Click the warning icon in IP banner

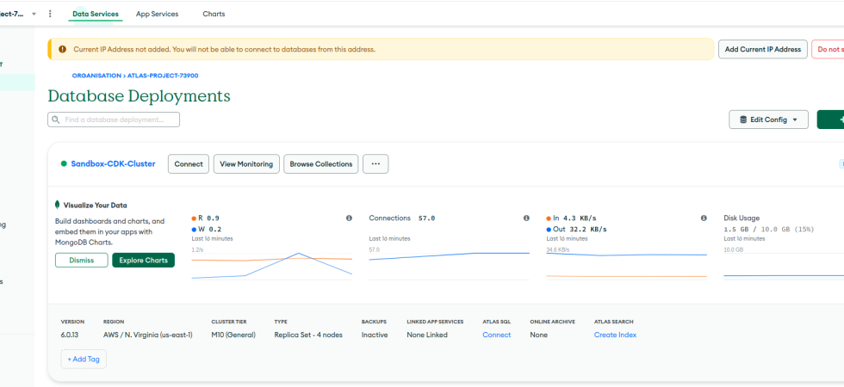[62, 49]
